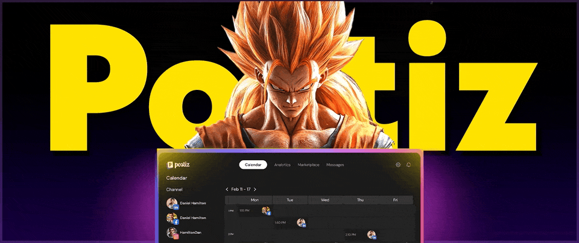Click the Postiz logo
579x243 pixels.
[182, 165]
